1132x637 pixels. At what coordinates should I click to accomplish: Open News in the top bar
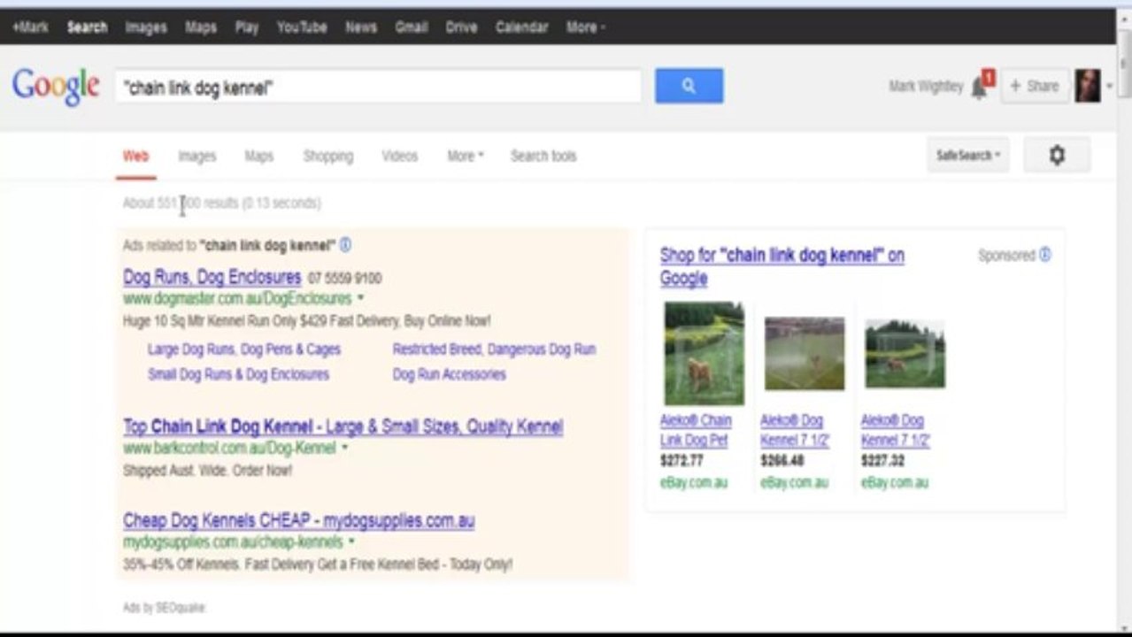361,27
